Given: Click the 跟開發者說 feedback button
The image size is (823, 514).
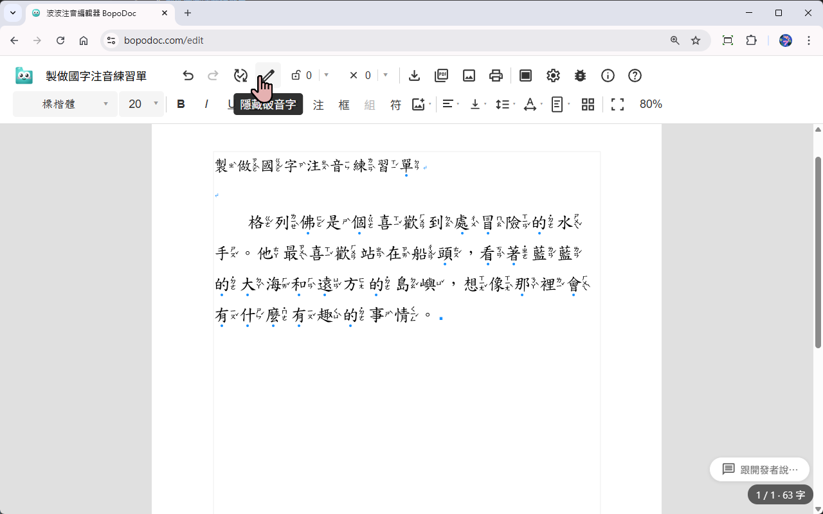Looking at the screenshot, I should (x=759, y=469).
